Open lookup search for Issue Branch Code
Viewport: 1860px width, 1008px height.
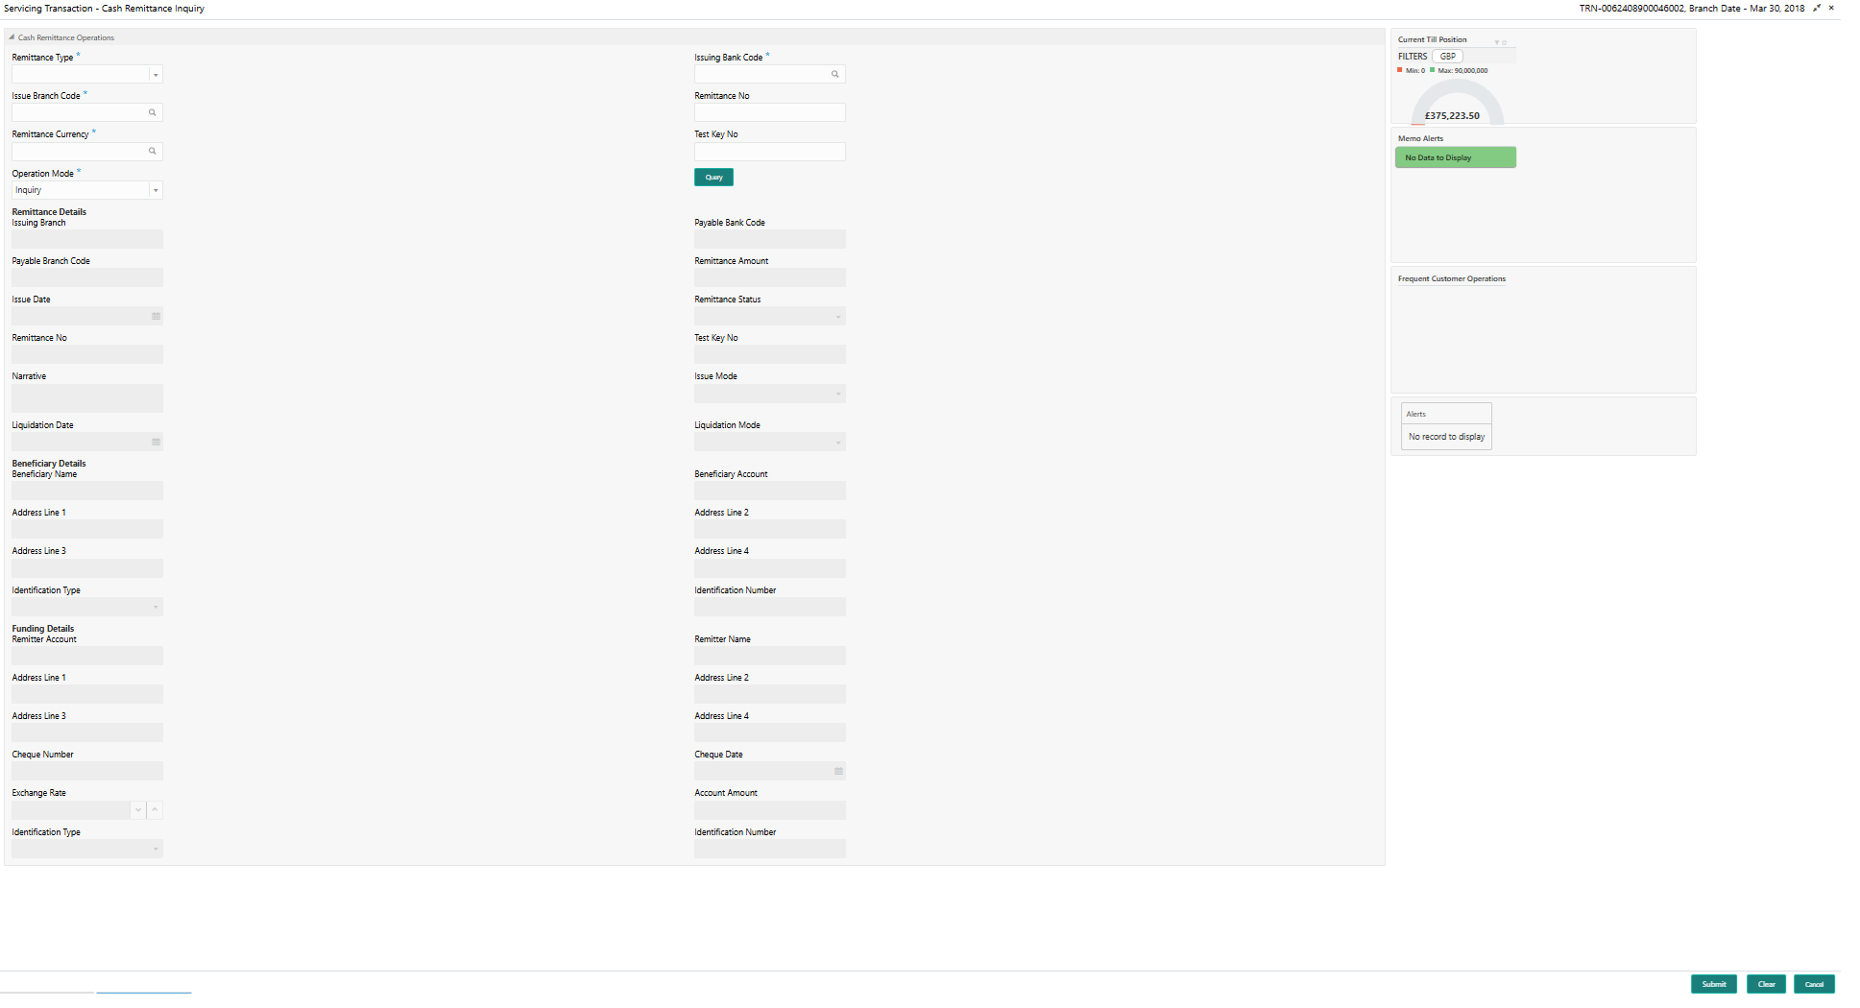pyautogui.click(x=152, y=113)
